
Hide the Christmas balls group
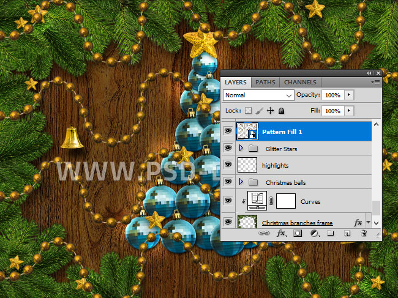(x=228, y=182)
